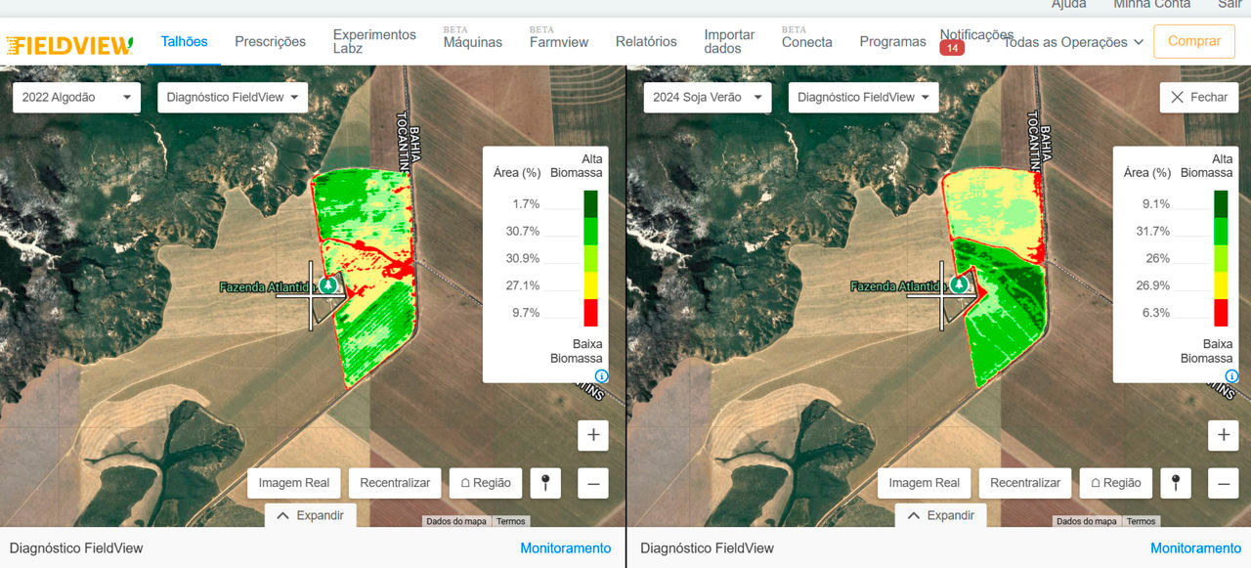Switch to the Talhões tab

pyautogui.click(x=185, y=41)
